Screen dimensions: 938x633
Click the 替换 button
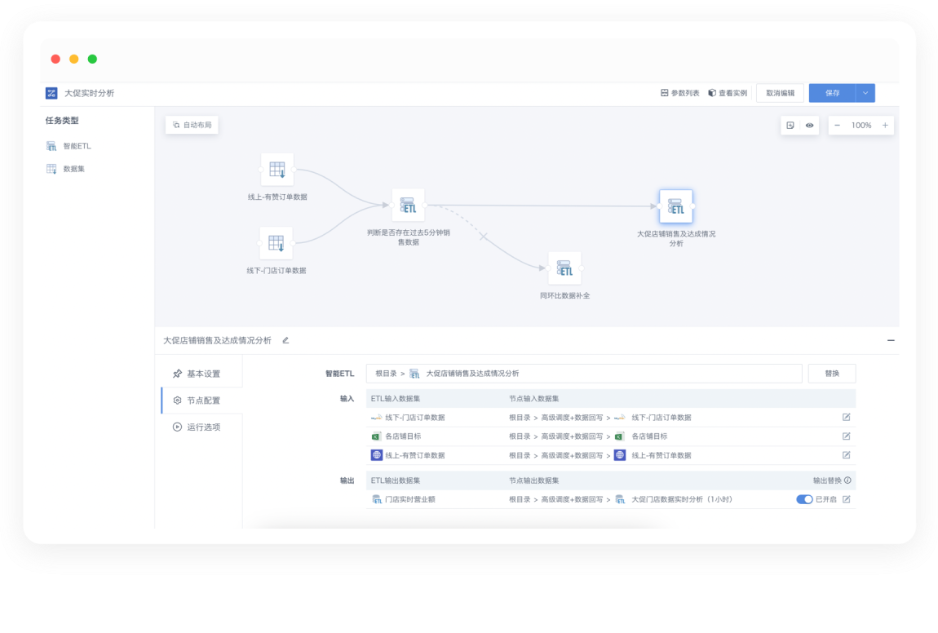832,374
